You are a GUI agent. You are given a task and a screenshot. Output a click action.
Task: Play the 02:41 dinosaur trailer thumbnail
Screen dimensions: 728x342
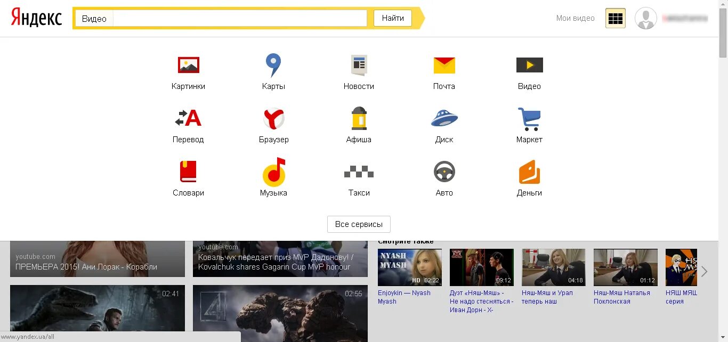click(98, 313)
